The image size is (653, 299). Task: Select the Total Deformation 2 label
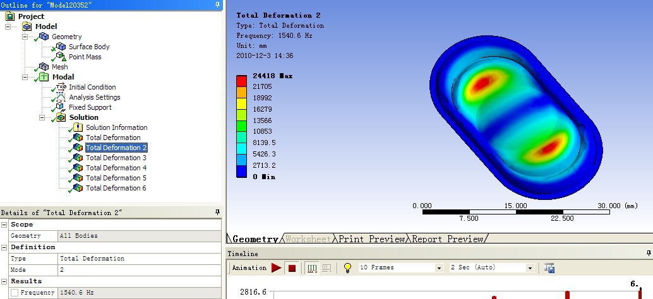pos(116,148)
